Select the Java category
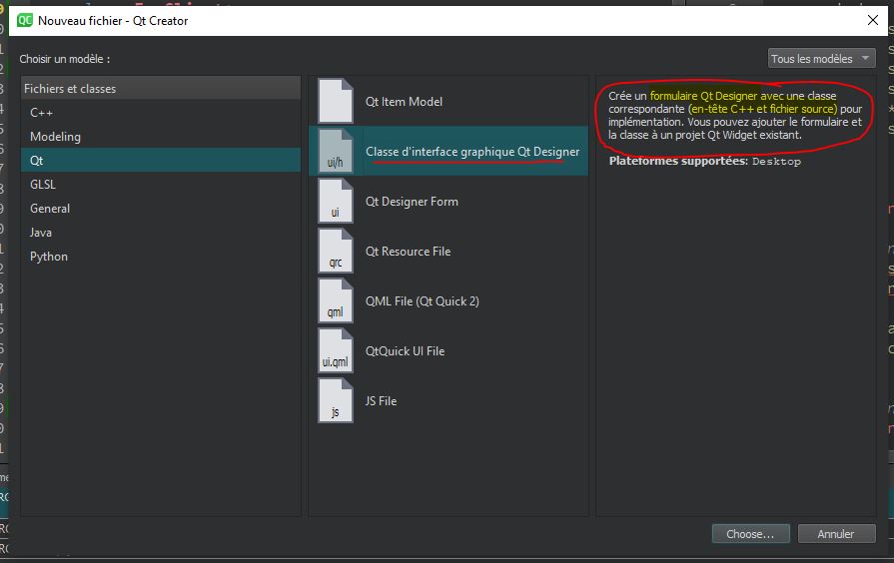Viewport: 894px width, 563px height. click(161, 233)
